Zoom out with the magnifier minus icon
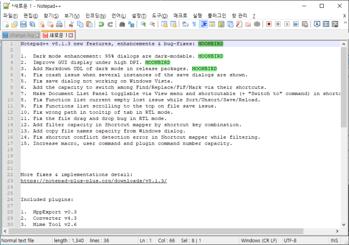 click(x=152, y=24)
